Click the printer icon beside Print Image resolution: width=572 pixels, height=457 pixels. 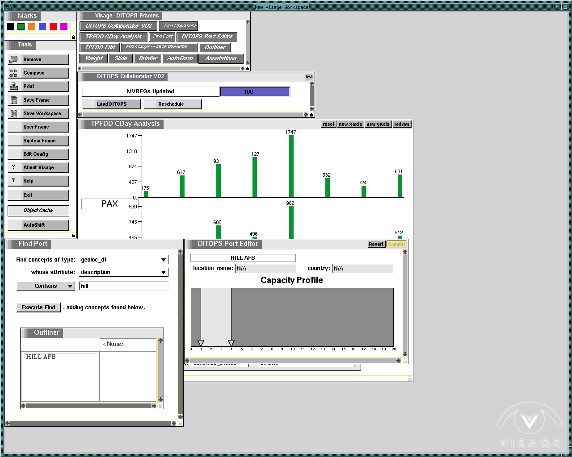[x=13, y=86]
